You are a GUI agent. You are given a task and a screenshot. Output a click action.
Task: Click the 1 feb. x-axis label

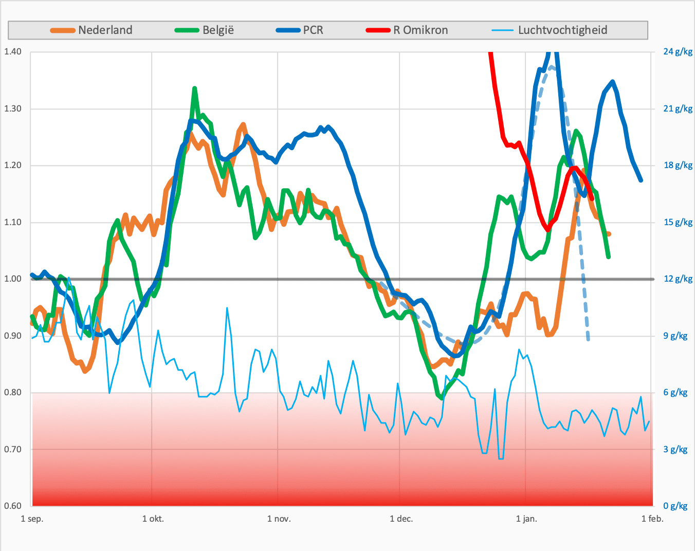point(652,519)
